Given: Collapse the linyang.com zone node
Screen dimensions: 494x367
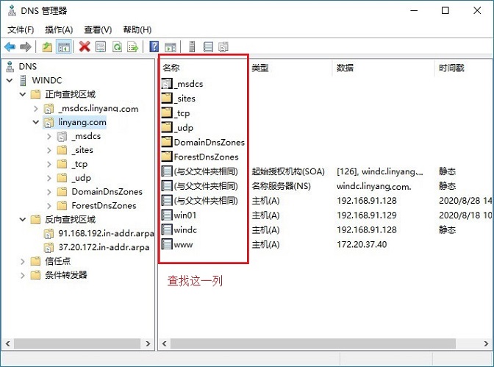Looking at the screenshot, I should coord(36,122).
